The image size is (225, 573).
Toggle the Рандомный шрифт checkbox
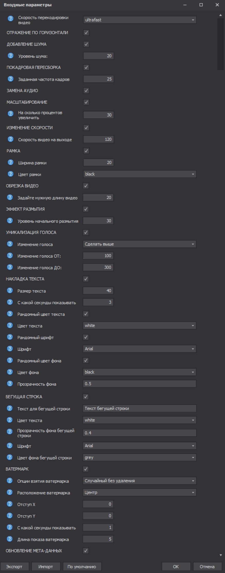[x=86, y=337]
